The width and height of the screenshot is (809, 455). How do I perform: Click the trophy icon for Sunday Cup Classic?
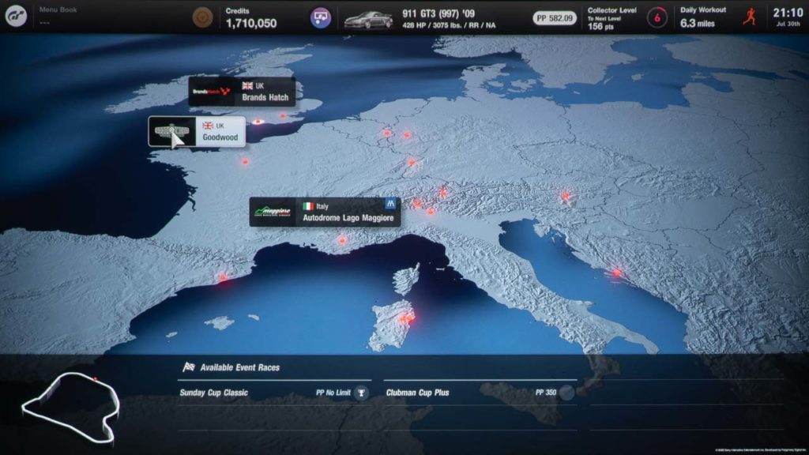pos(361,393)
